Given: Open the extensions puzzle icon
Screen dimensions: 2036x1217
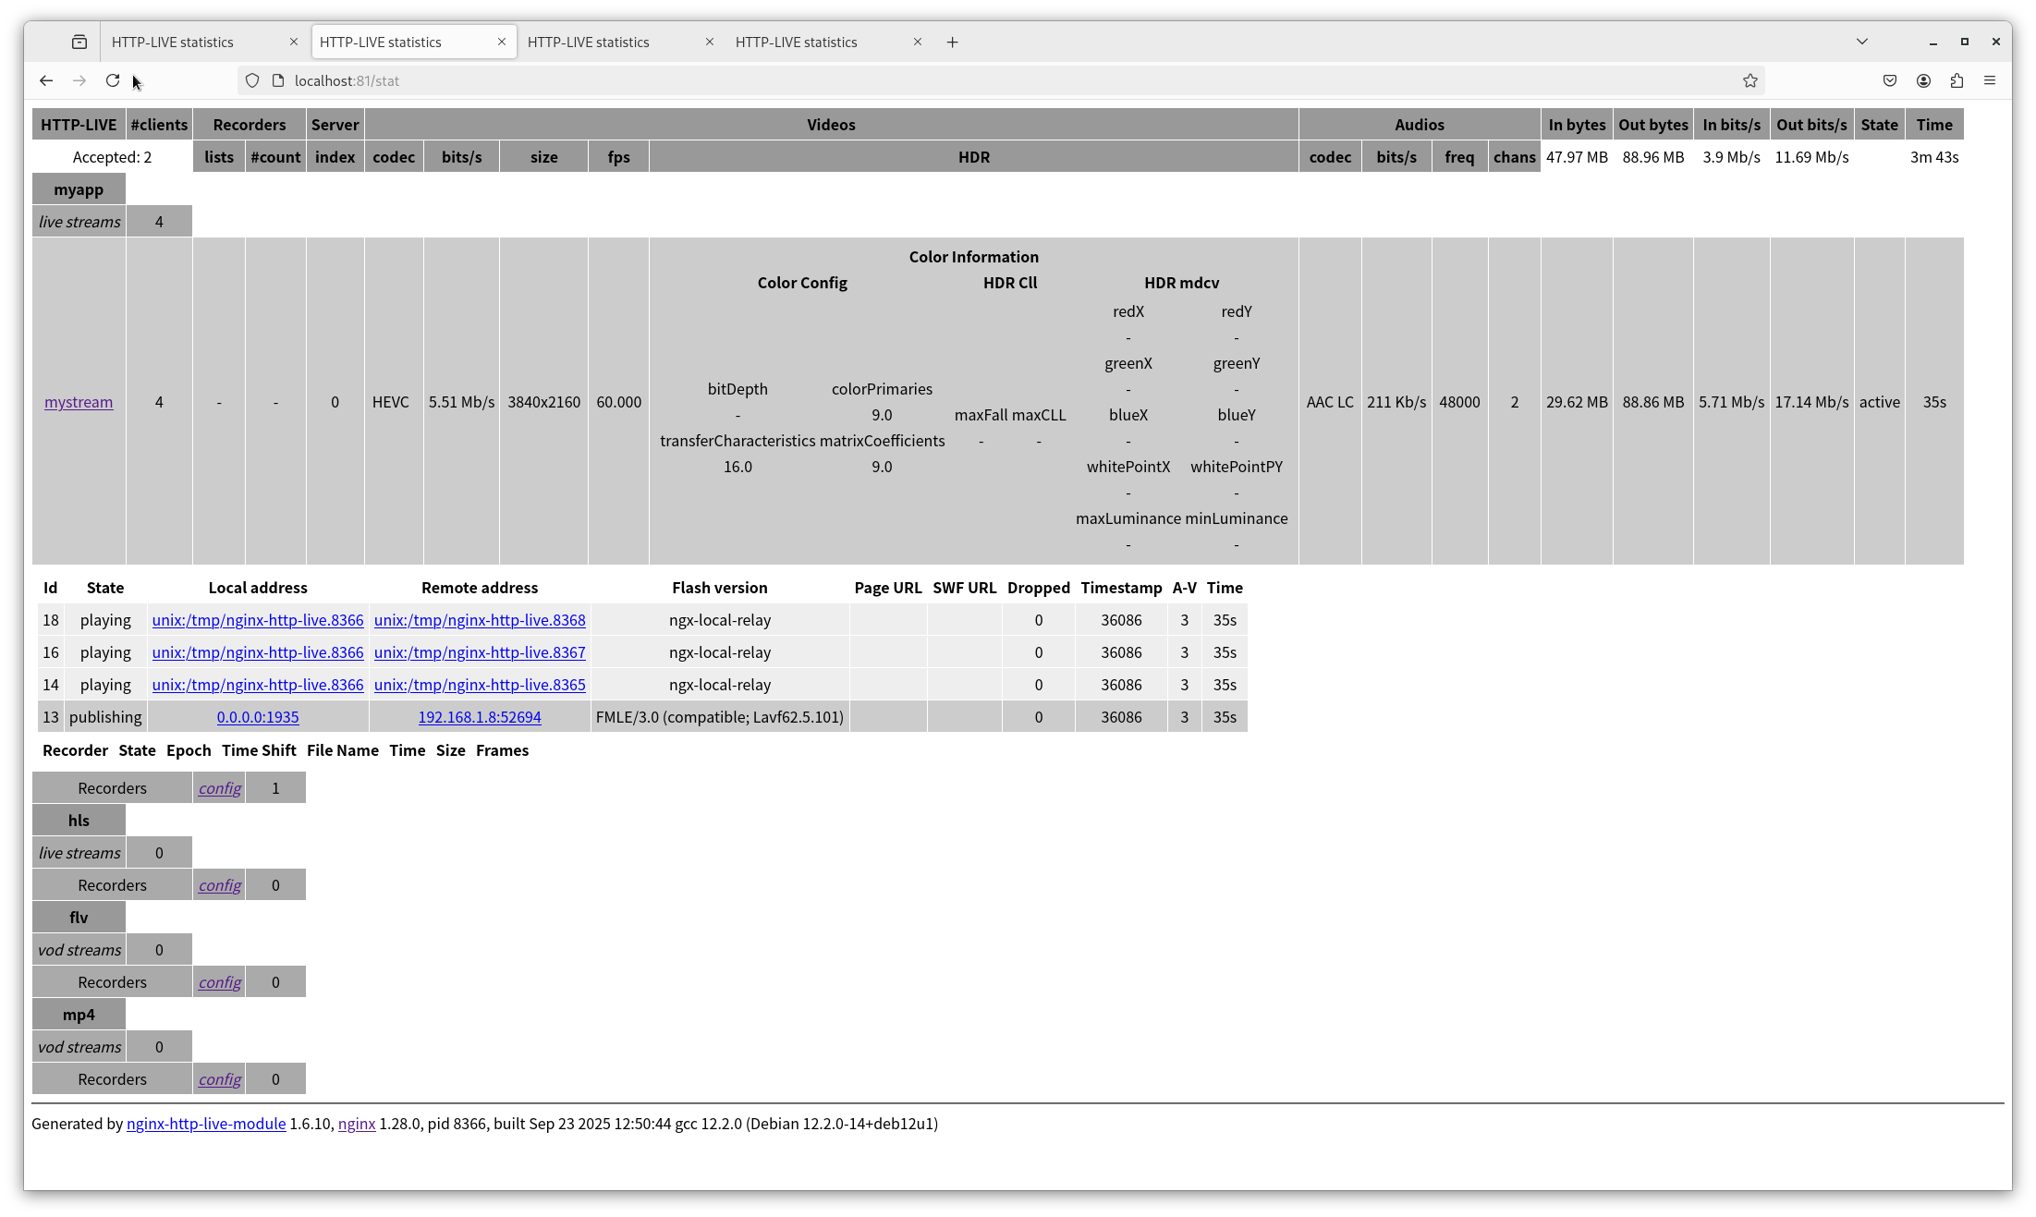Looking at the screenshot, I should click(x=1957, y=81).
